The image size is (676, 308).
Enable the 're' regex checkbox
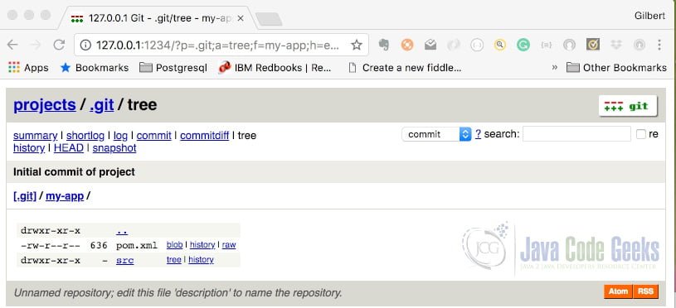(641, 134)
